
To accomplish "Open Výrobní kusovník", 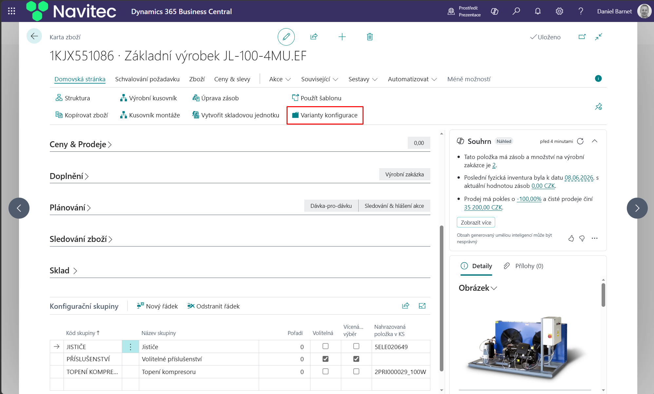I will 148,98.
